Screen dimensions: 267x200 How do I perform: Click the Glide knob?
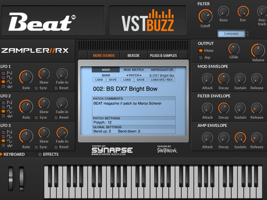[234, 49]
